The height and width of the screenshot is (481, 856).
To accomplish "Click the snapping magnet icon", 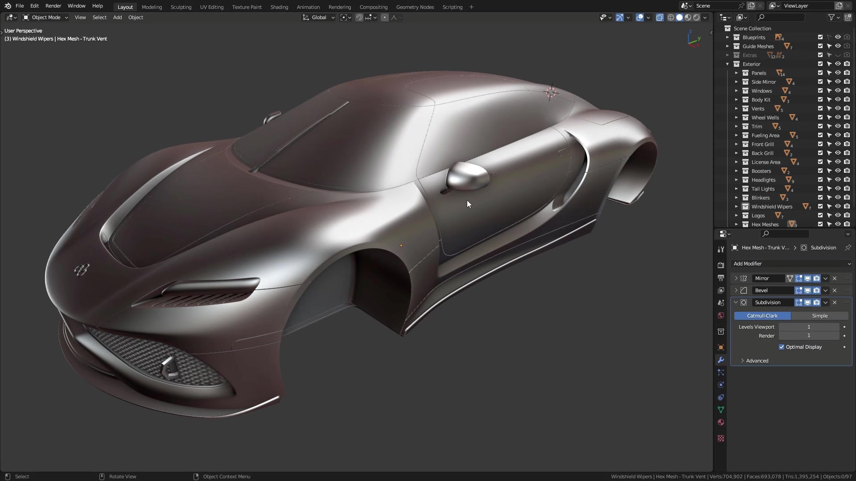I will pos(359,17).
